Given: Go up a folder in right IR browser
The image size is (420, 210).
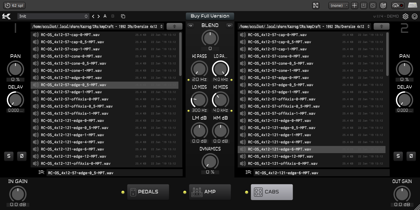Looking at the screenshot, I should 381,26.
